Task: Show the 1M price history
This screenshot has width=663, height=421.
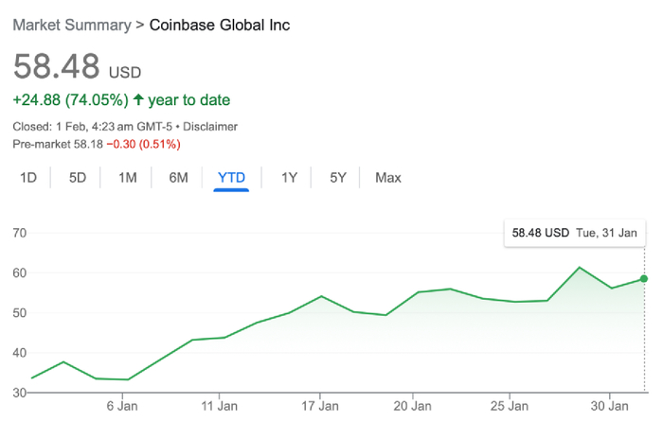Action: tap(128, 177)
